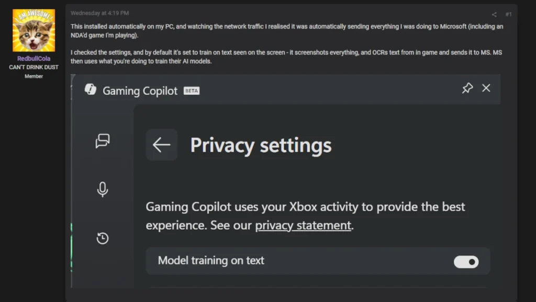The width and height of the screenshot is (536, 302).
Task: Open the history clock icon
Action: [x=103, y=239]
